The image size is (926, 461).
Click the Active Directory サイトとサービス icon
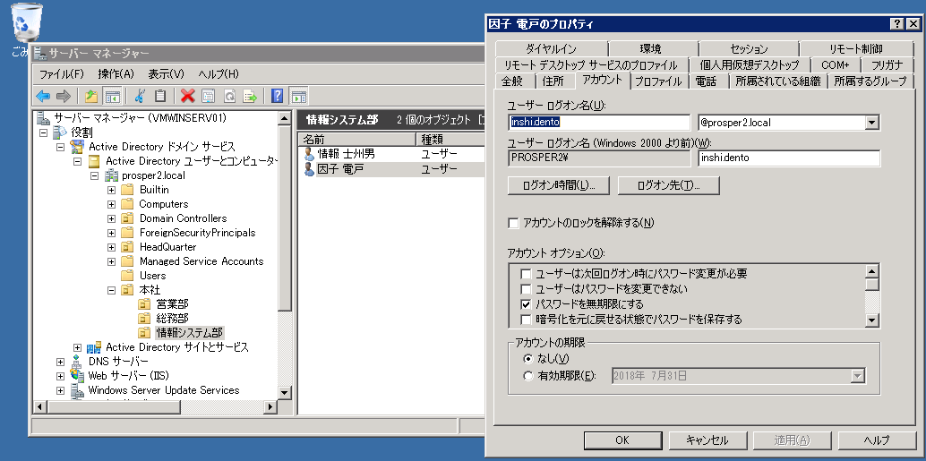(x=94, y=347)
